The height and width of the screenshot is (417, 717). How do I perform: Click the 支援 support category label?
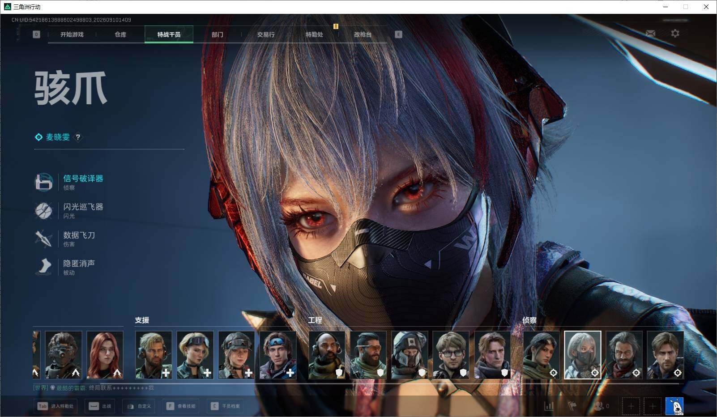pos(142,320)
